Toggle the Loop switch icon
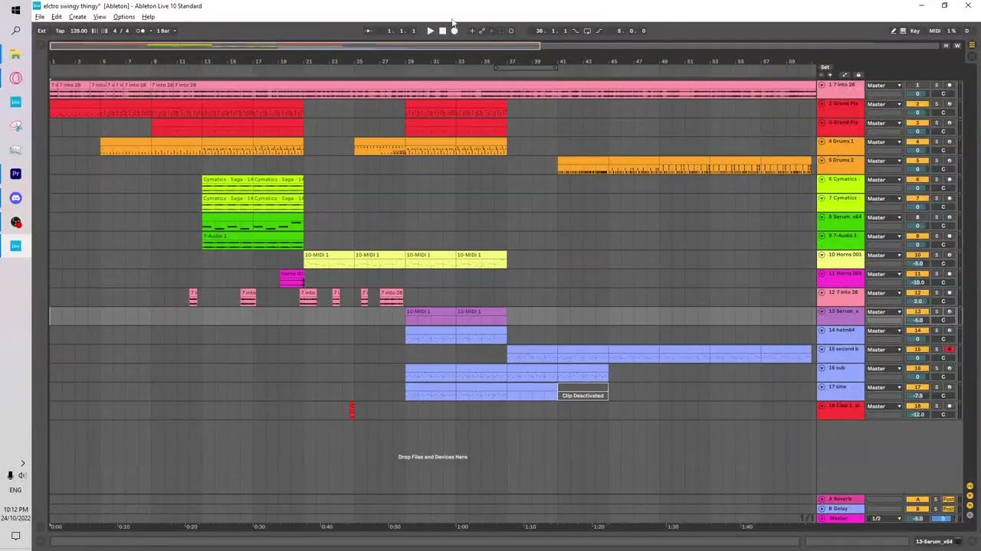Screen dimensions: 981x551 tap(587, 31)
